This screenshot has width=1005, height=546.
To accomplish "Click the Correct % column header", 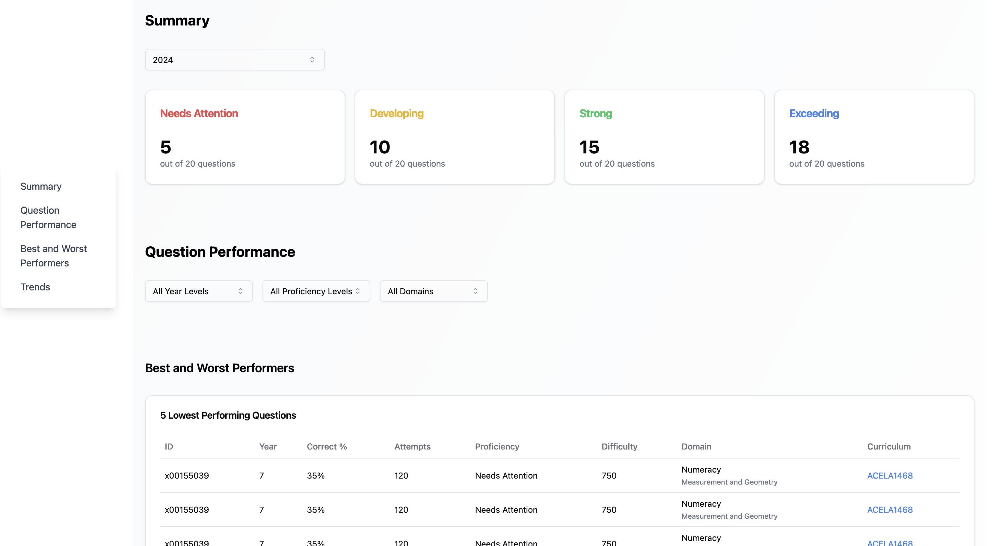I will coord(327,447).
